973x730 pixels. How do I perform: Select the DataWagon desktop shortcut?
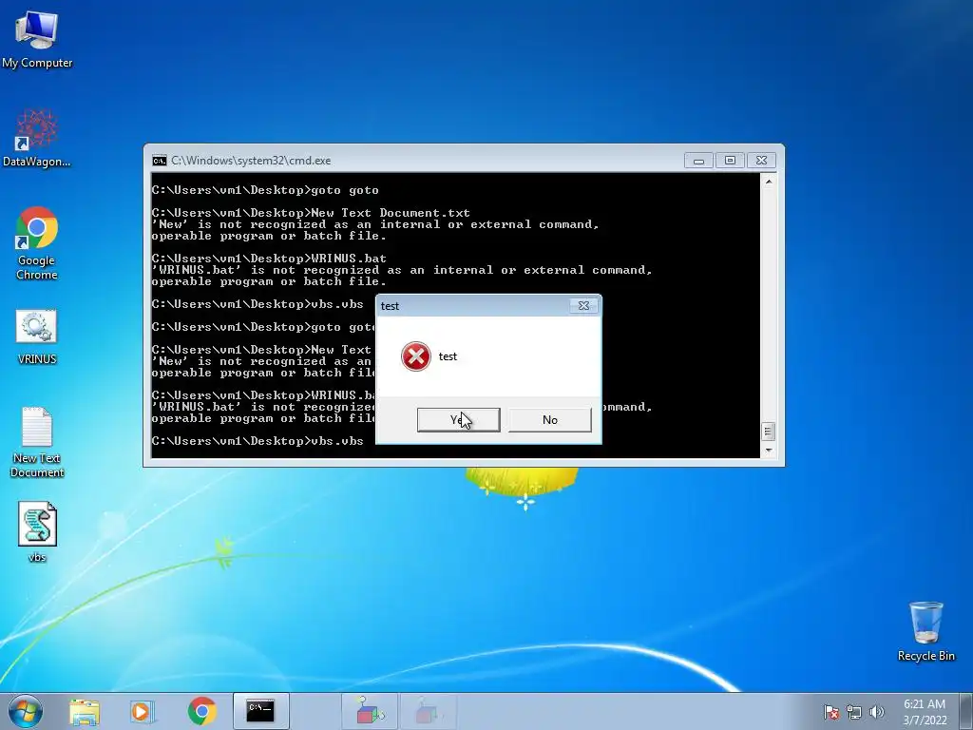tap(37, 139)
